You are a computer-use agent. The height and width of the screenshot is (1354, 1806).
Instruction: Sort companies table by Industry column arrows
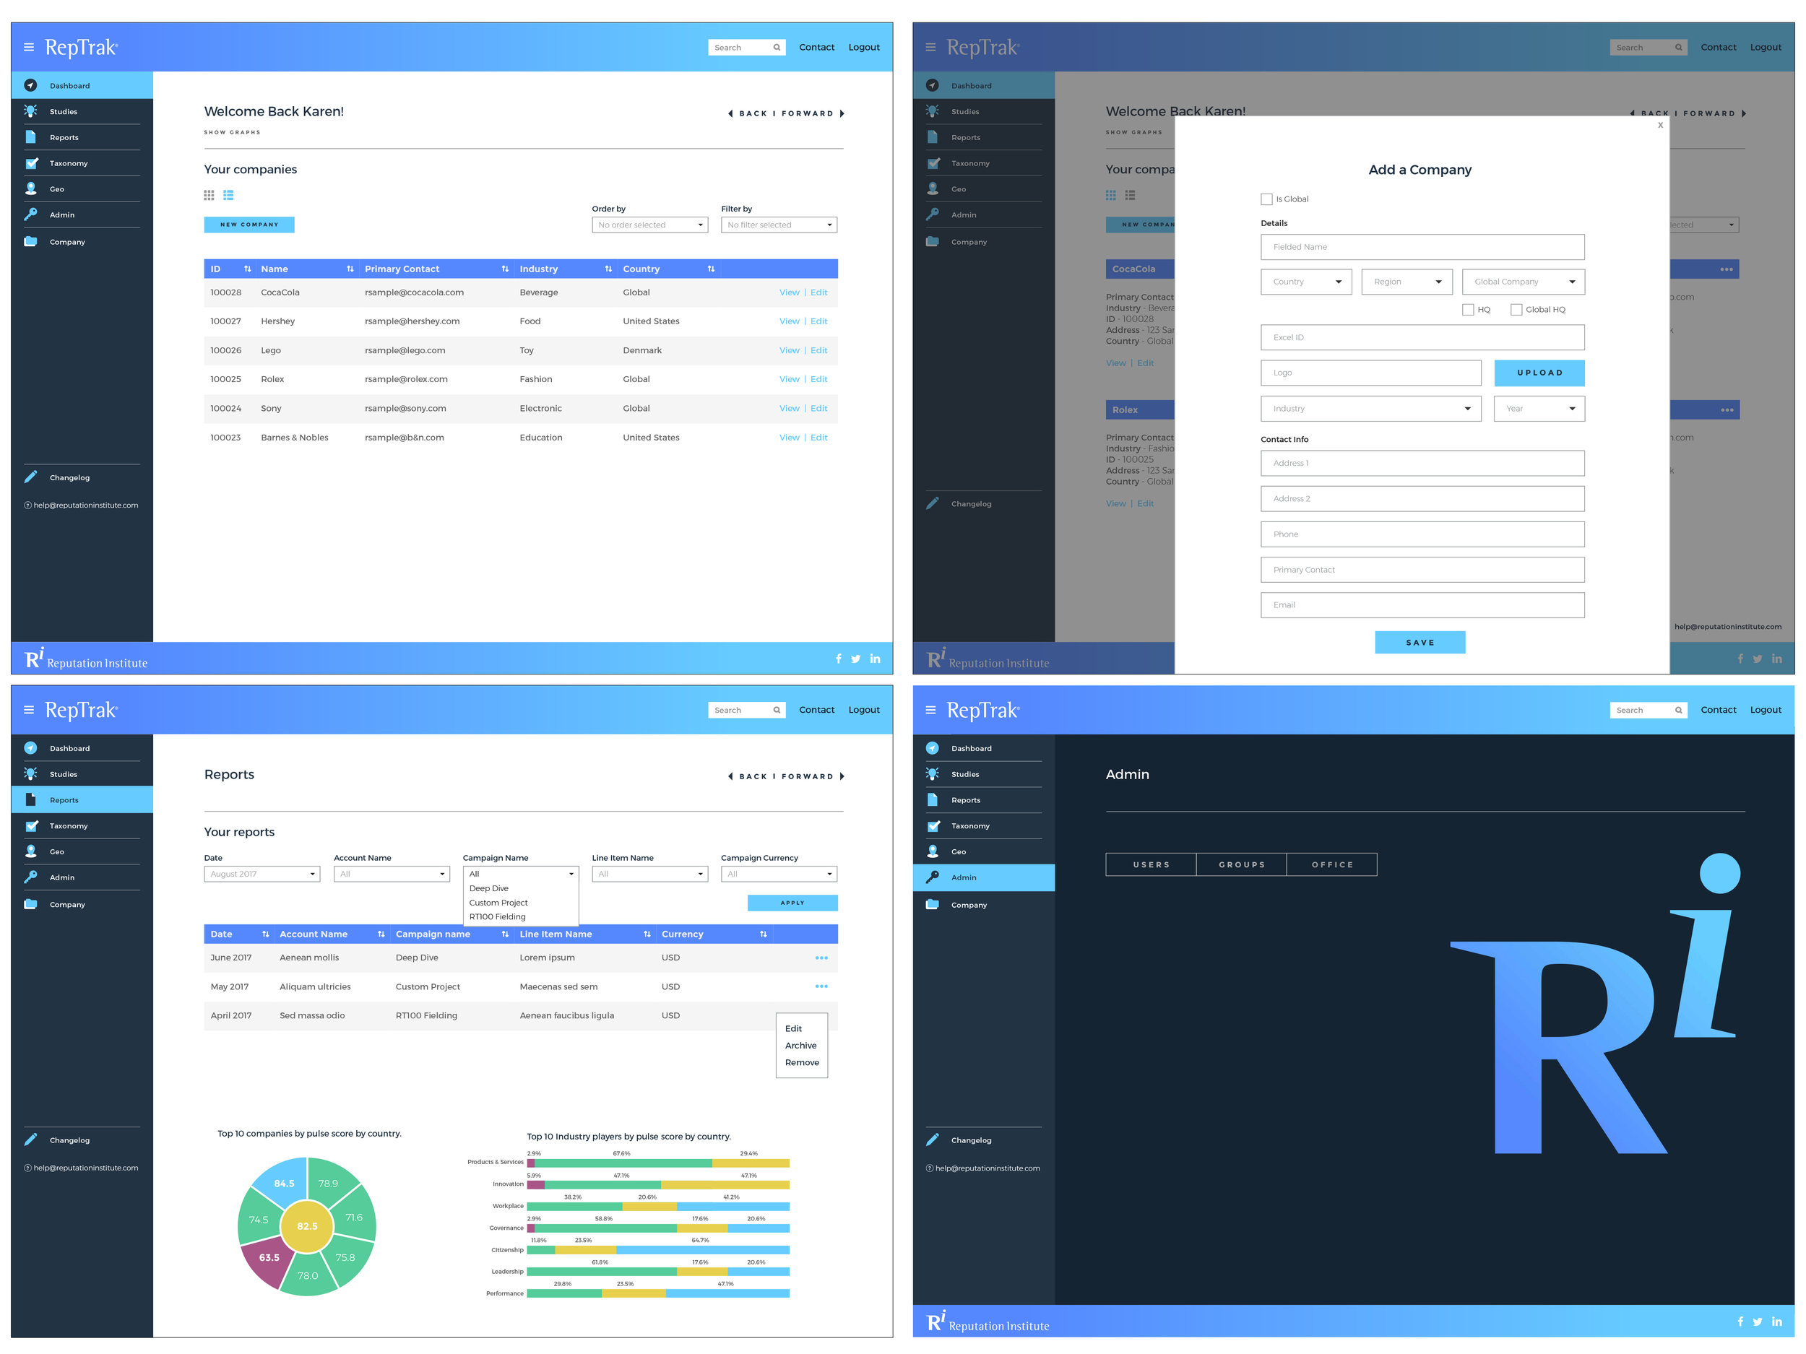point(608,269)
